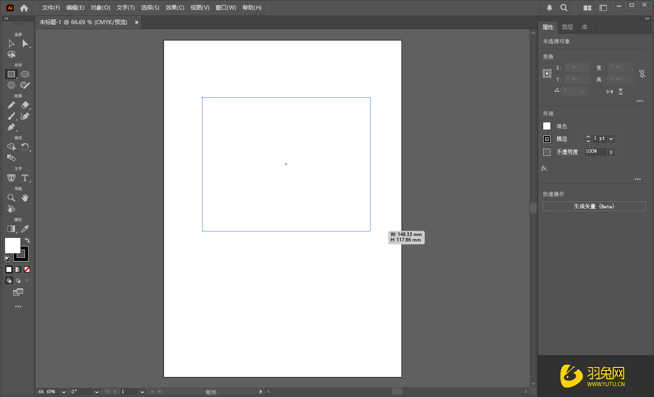This screenshot has width=654, height=397.
Task: Select the Rotate View tool
Action: 11,209
